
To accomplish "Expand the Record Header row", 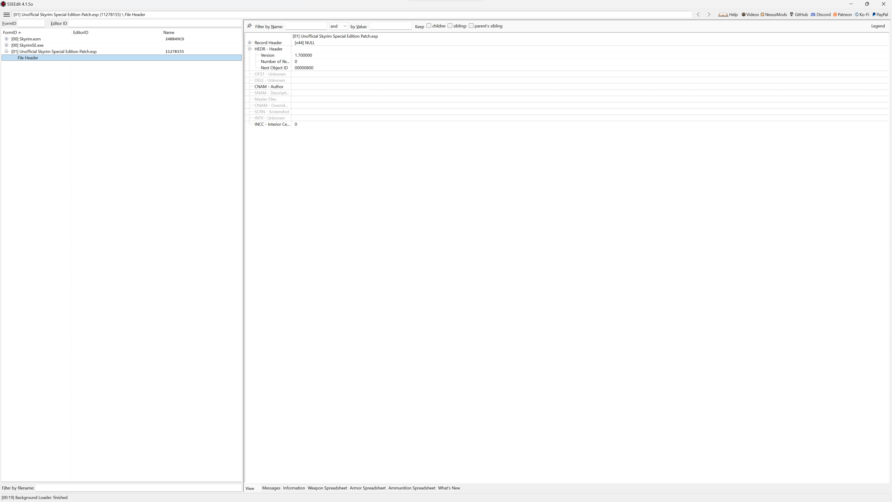I will (249, 43).
